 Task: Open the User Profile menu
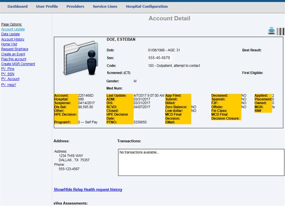[x=47, y=6]
